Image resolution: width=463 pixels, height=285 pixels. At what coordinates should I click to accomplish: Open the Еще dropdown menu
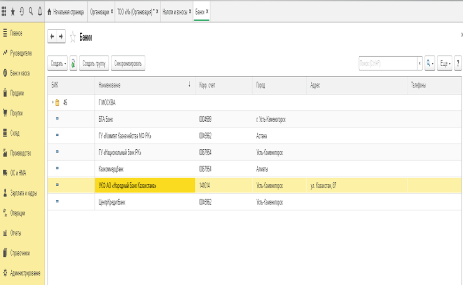(444, 63)
